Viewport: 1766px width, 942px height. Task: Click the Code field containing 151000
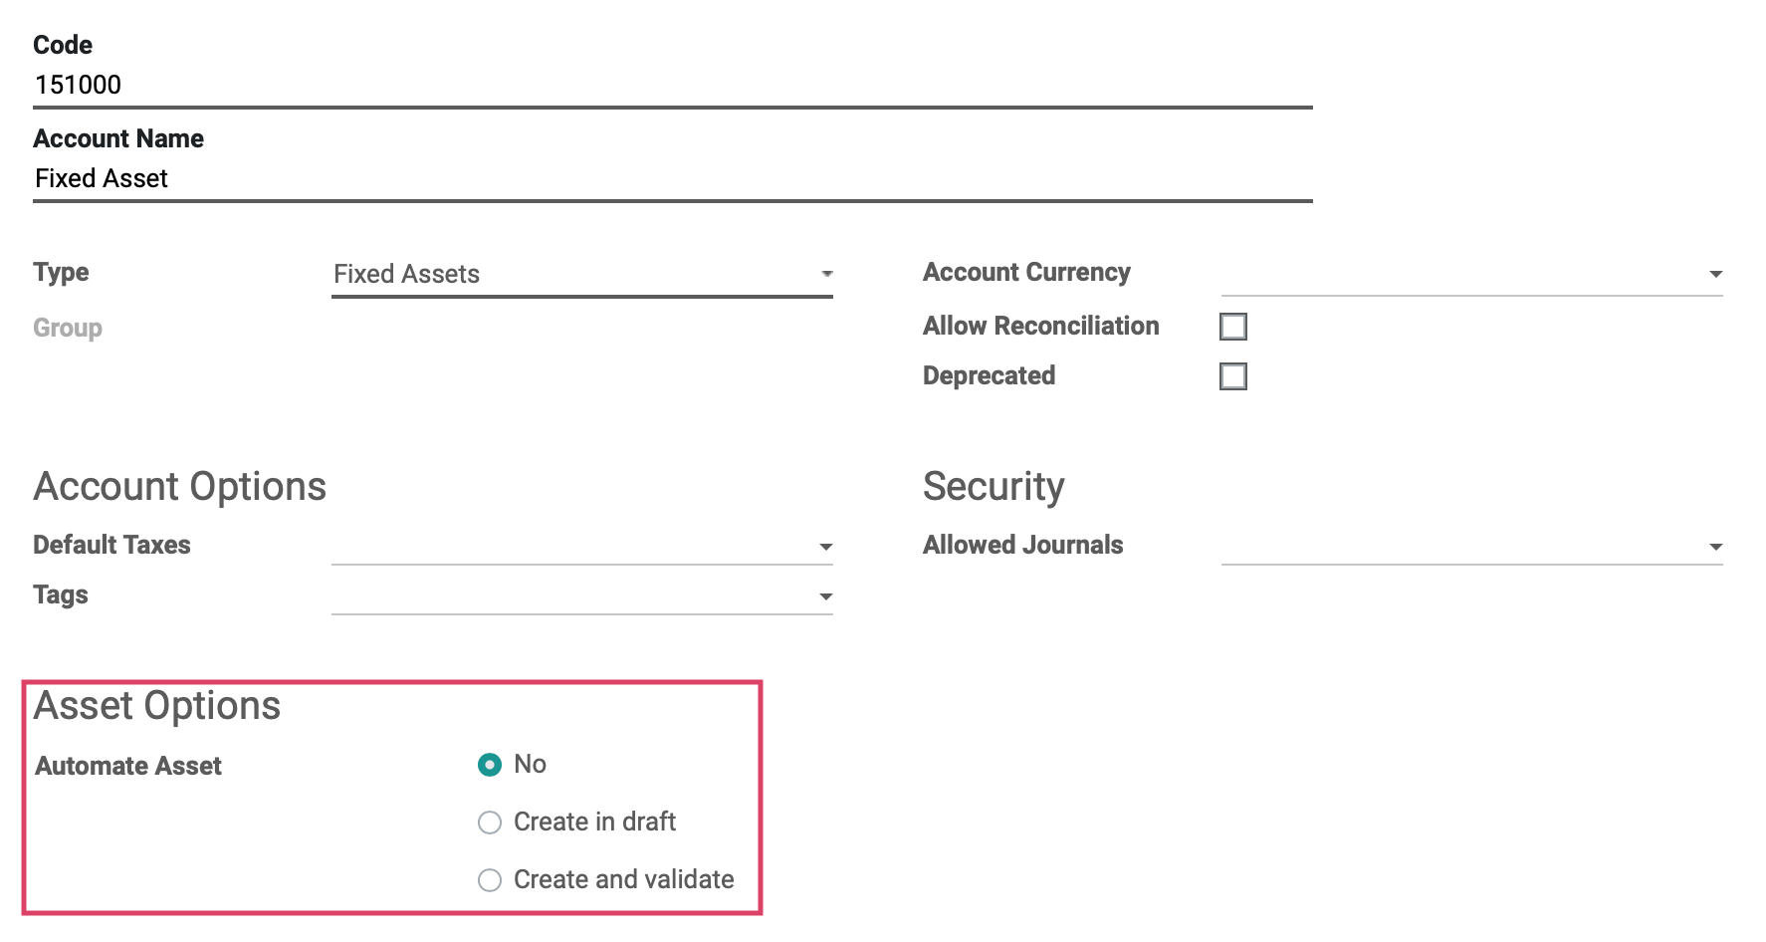click(x=673, y=86)
